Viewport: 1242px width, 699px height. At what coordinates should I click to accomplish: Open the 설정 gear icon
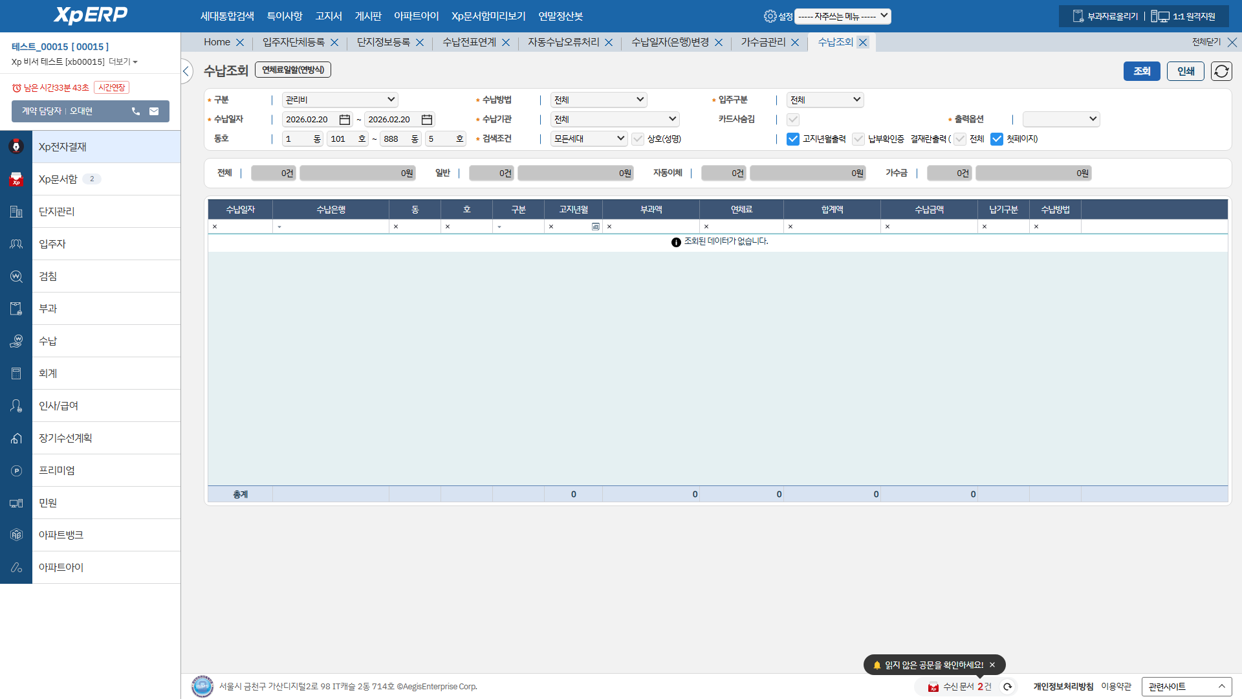[x=770, y=16]
